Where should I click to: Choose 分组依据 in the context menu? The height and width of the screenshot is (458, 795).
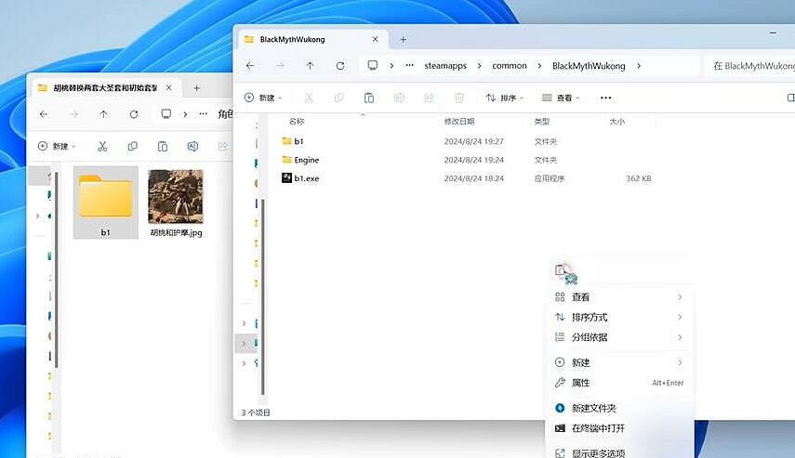click(619, 337)
